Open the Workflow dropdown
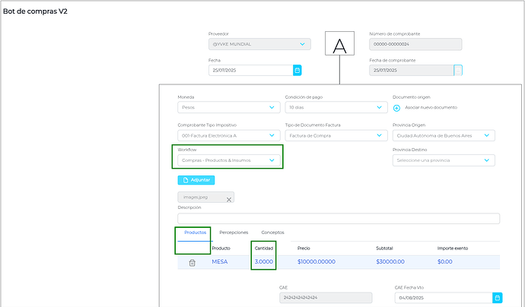525x307 pixels. click(229, 160)
